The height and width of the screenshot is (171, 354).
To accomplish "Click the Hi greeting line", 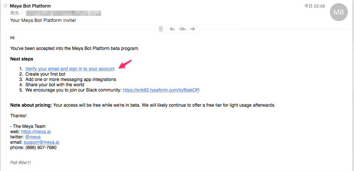I will pos(13,37).
